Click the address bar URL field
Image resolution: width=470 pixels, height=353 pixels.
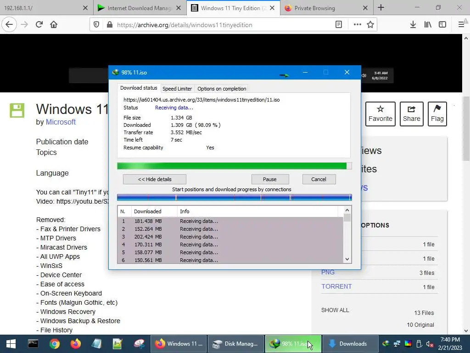click(x=222, y=25)
